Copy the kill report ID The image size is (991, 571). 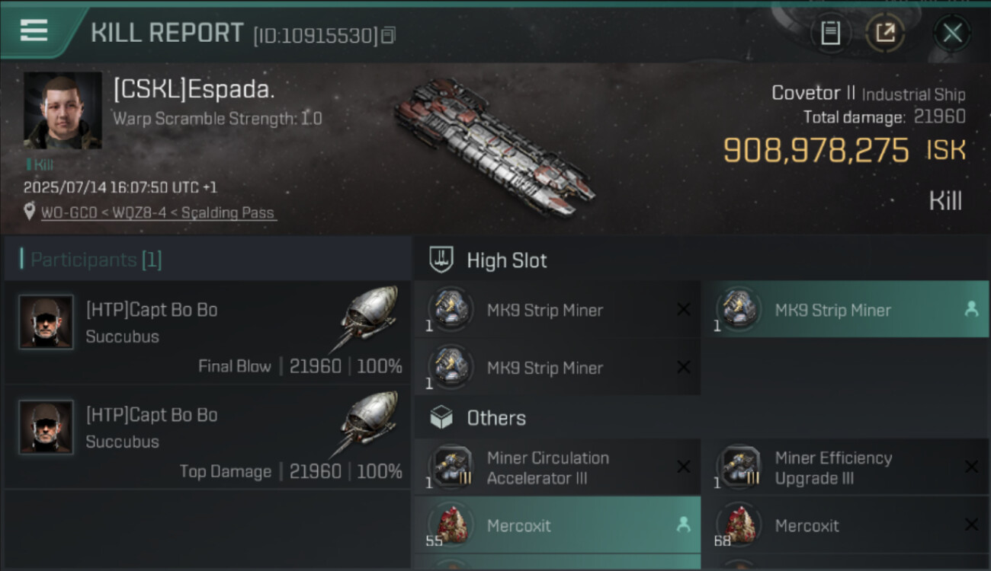(389, 35)
